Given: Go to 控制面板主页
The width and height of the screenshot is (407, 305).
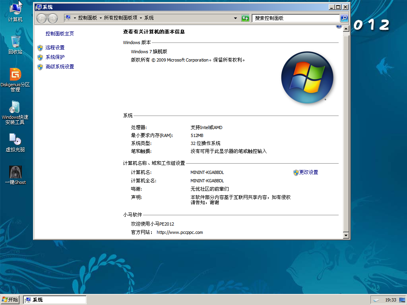Looking at the screenshot, I should point(60,34).
